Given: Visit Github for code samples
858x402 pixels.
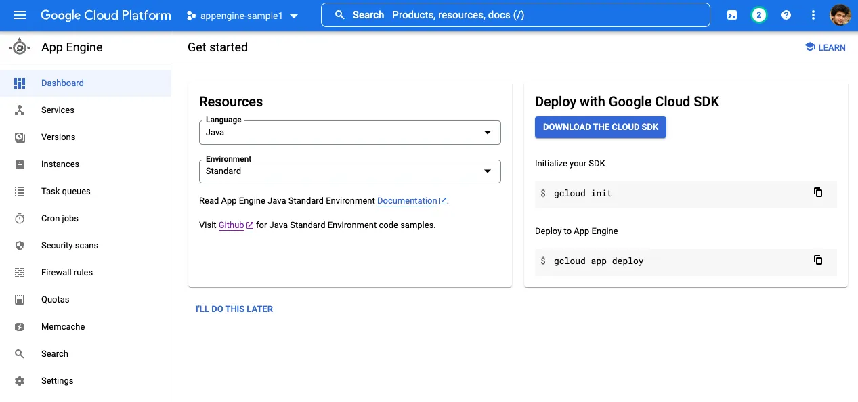Looking at the screenshot, I should pos(231,225).
